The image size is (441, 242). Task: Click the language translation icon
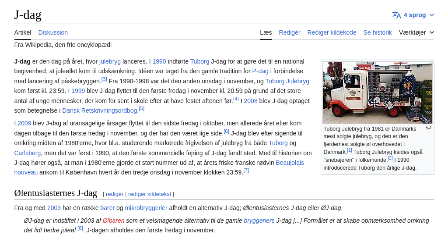[x=396, y=15]
